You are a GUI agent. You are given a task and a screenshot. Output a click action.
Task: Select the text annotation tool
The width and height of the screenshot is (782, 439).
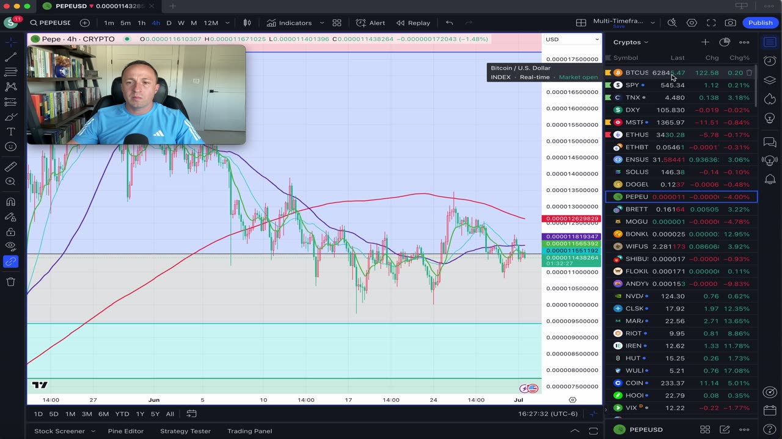pyautogui.click(x=10, y=132)
